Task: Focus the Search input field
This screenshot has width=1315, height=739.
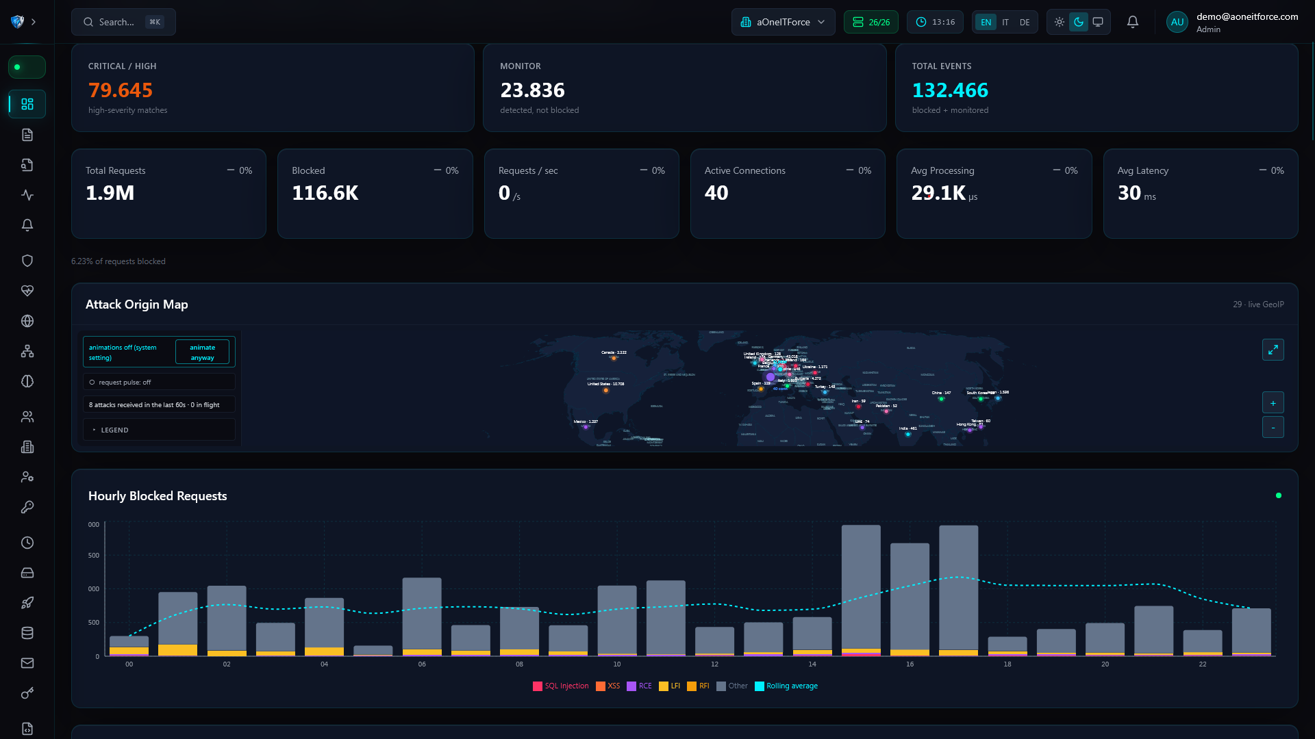Action: (123, 22)
